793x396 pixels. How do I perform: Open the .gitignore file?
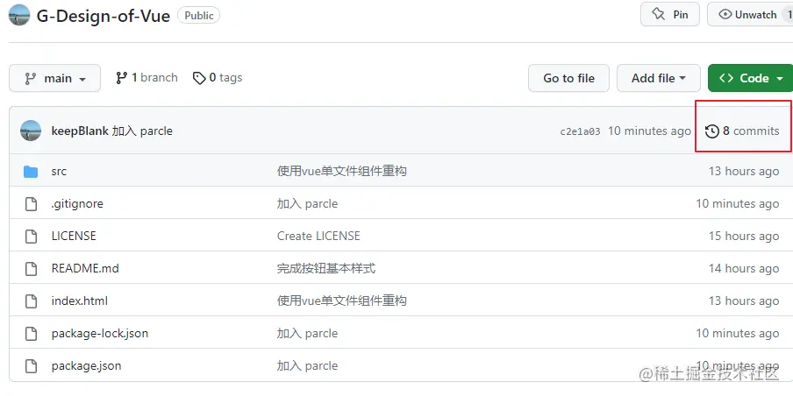77,203
